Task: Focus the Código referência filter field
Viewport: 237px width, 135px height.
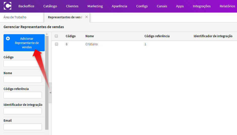Action: click(23, 95)
